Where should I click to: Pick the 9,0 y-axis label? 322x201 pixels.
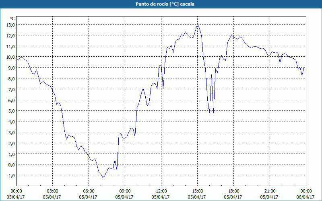(11, 68)
